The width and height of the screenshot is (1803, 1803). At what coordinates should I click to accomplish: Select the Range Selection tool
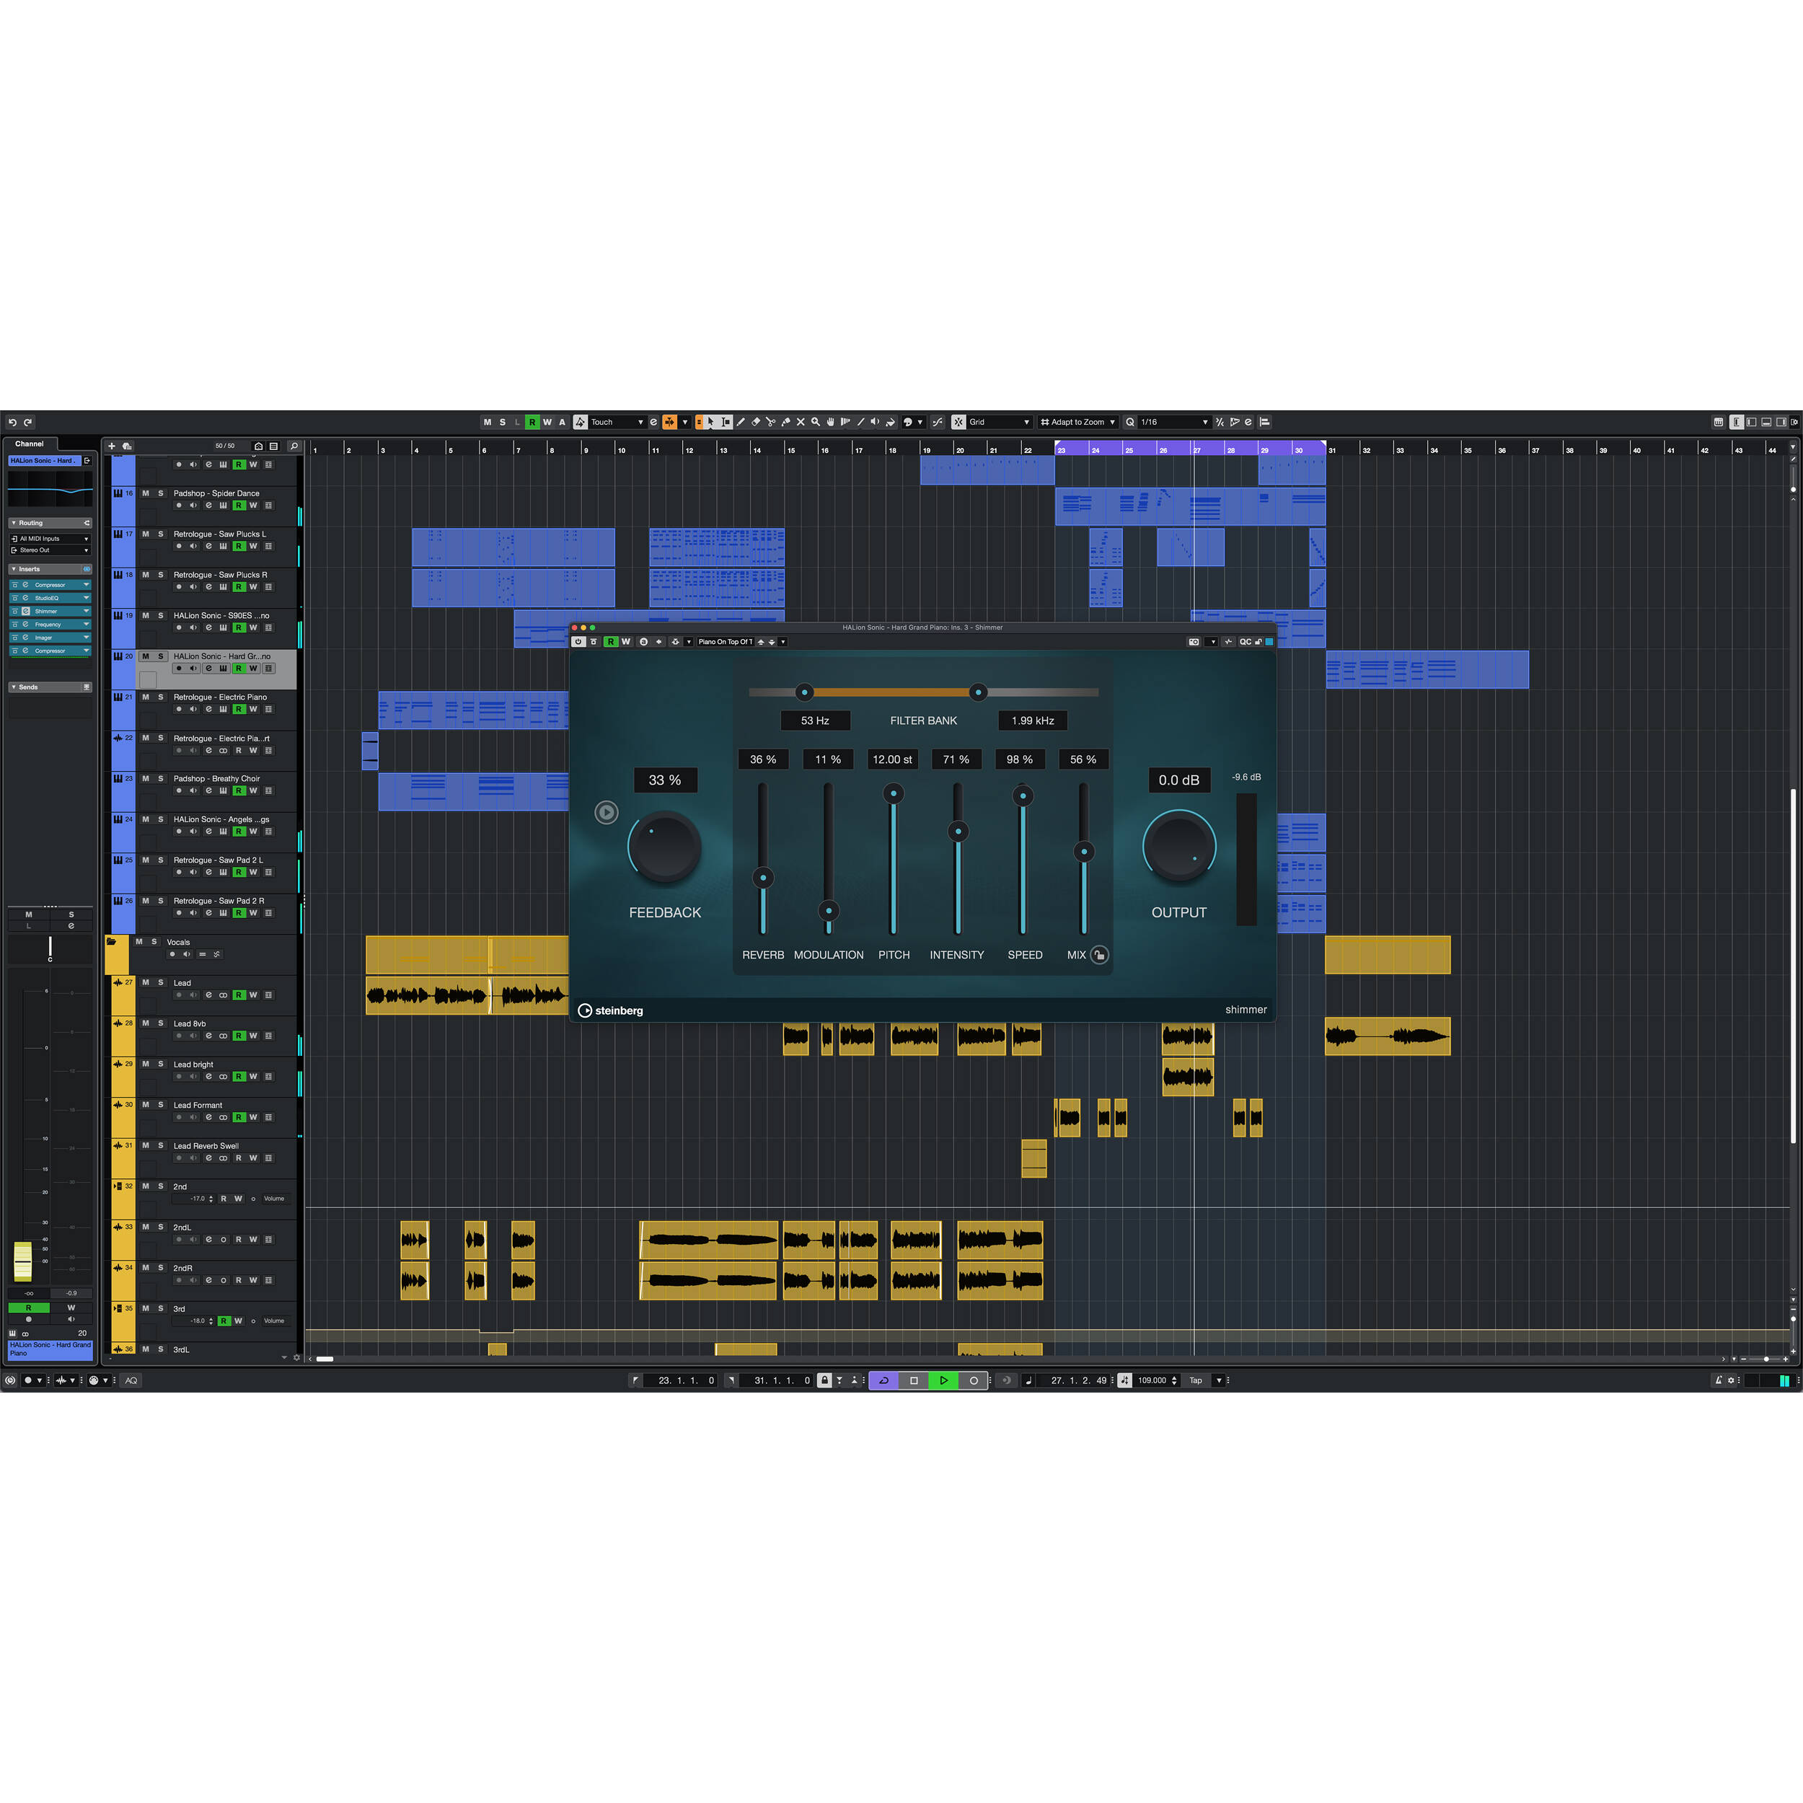pyautogui.click(x=728, y=422)
